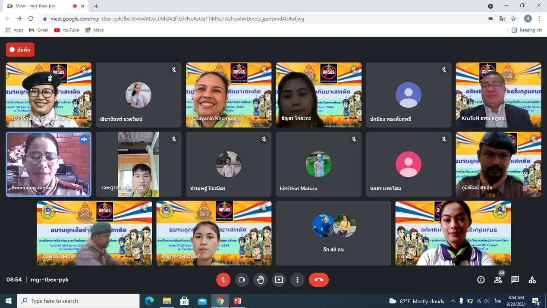The width and height of the screenshot is (547, 308).
Task: Open the tile showing 48 more participants
Action: tap(333, 233)
